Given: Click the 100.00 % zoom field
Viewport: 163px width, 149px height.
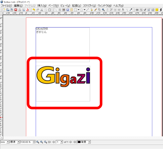Looking at the screenshot, I should [26, 142].
